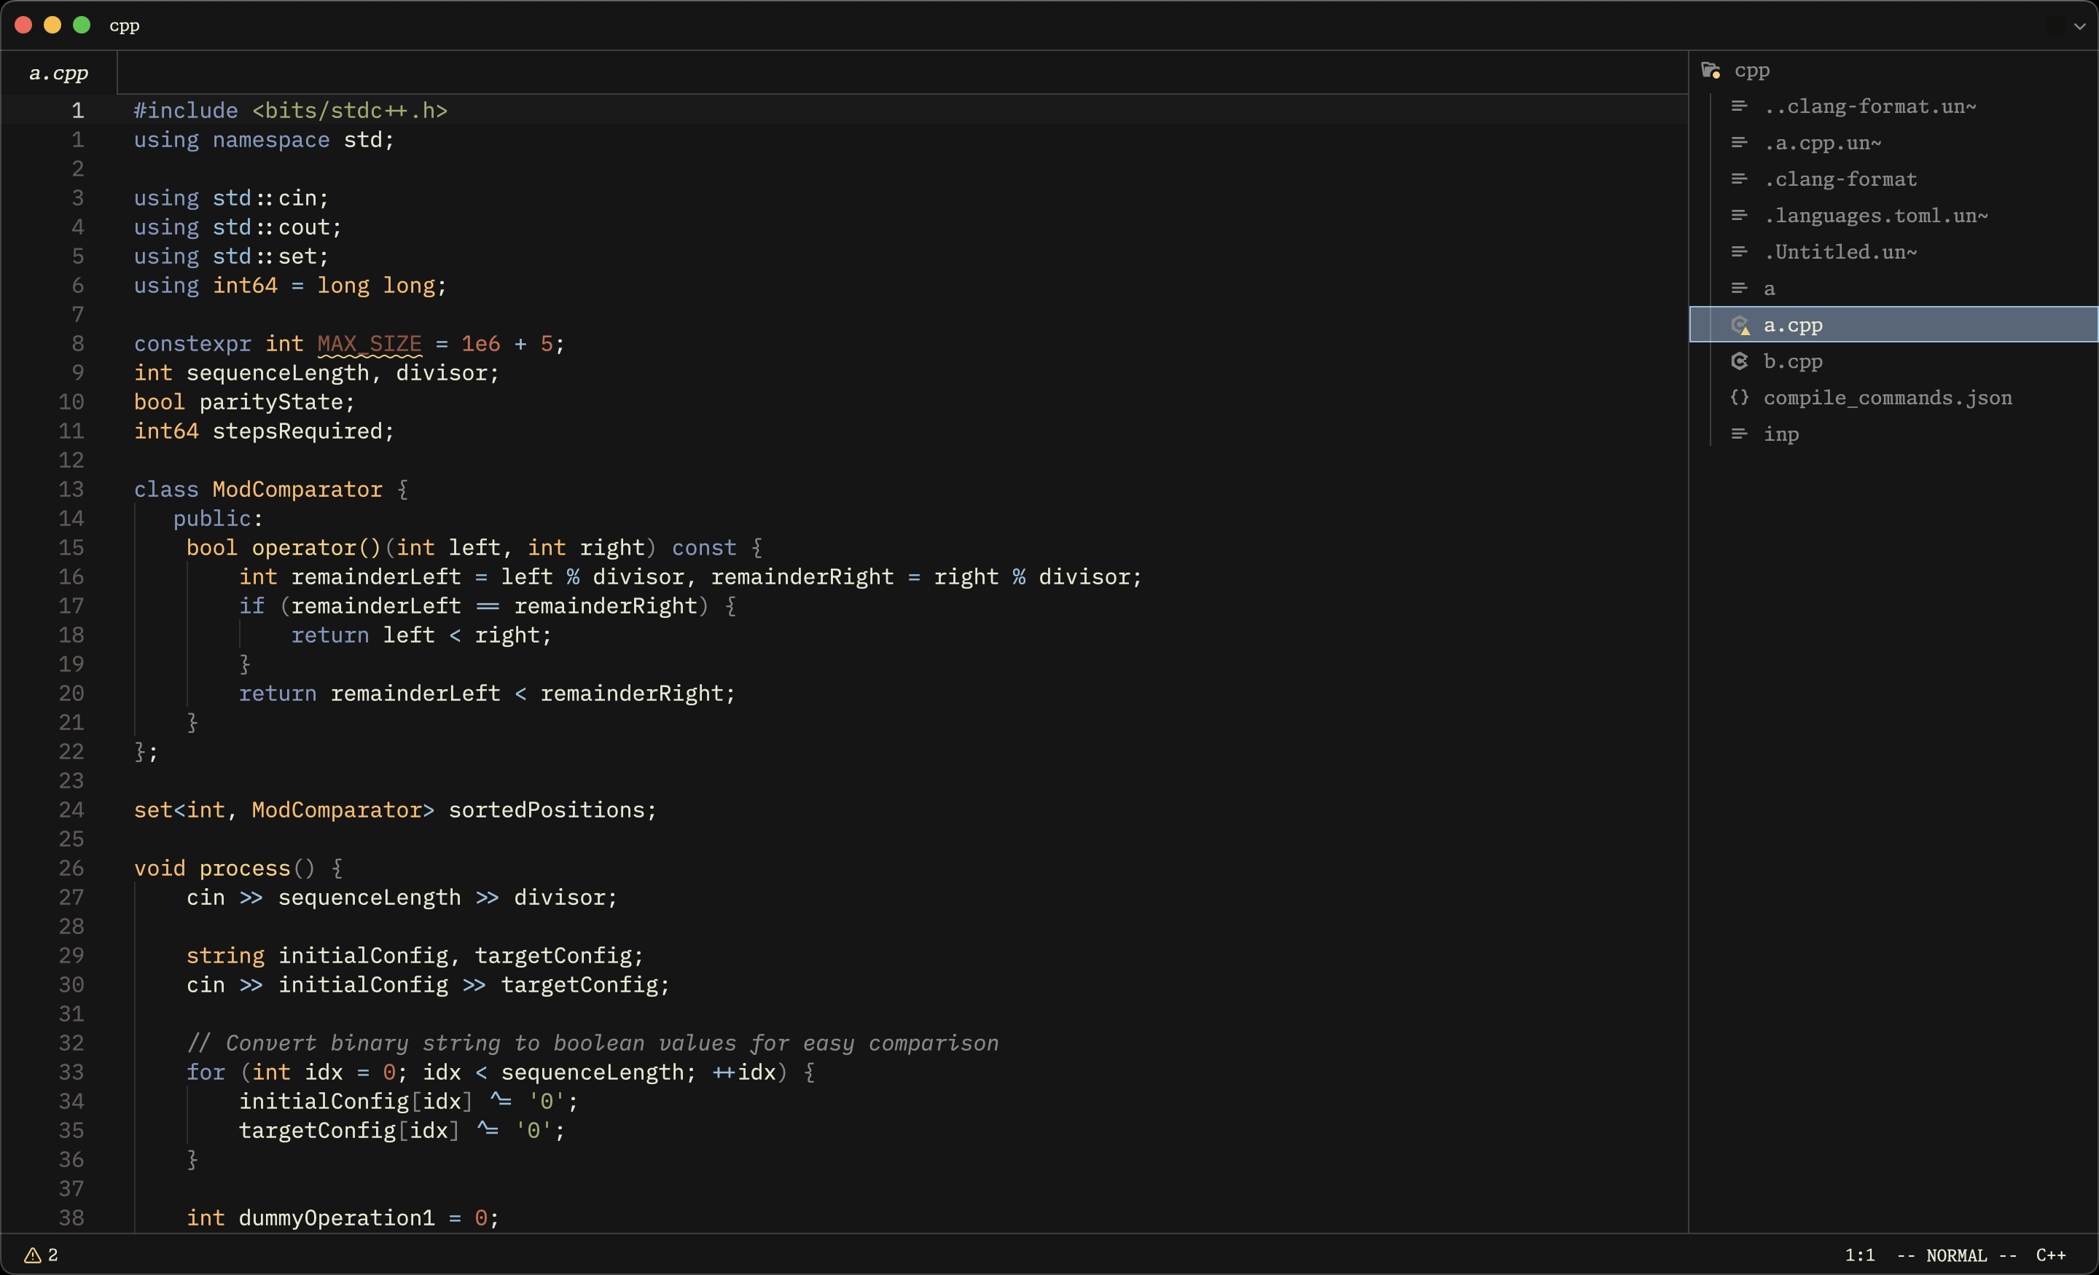Select the a.cpp entry in file tree
The image size is (2099, 1275).
[1893, 324]
